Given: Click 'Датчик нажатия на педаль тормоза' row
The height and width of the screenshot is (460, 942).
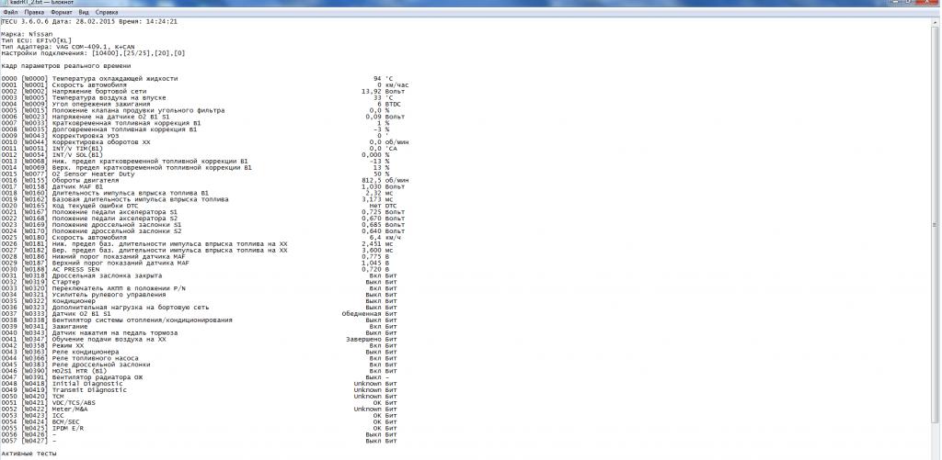Looking at the screenshot, I should tap(205, 333).
